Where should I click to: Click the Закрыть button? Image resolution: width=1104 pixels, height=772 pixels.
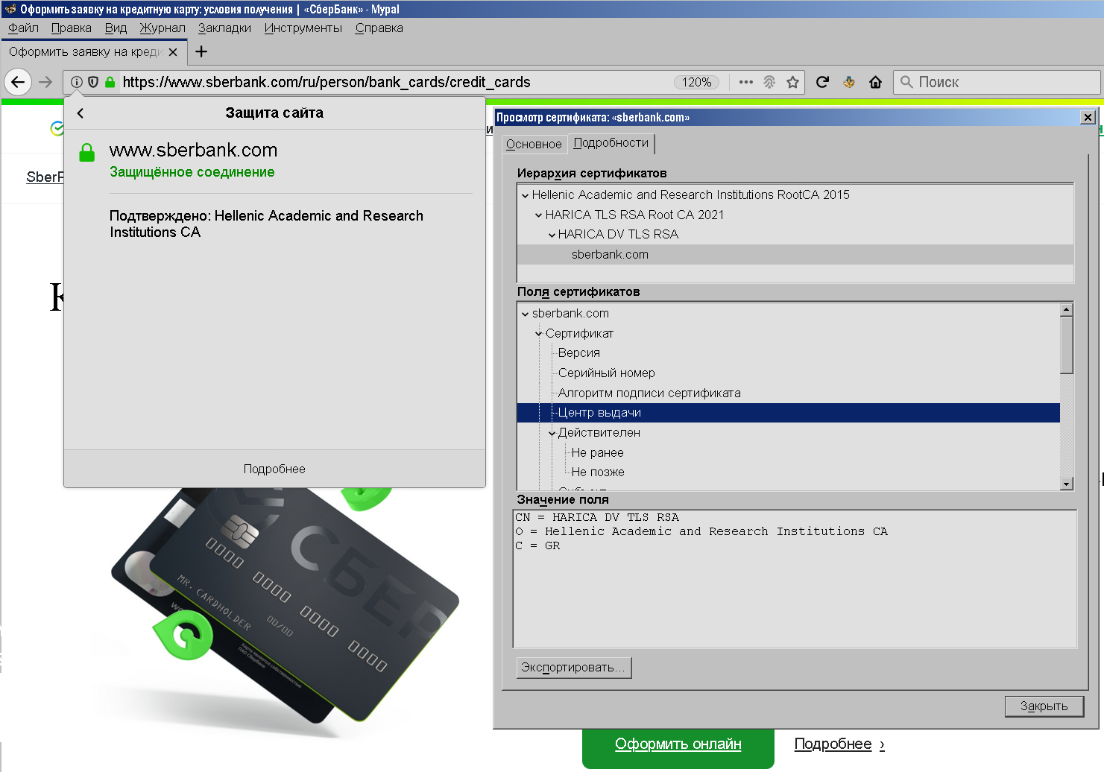(x=1044, y=706)
